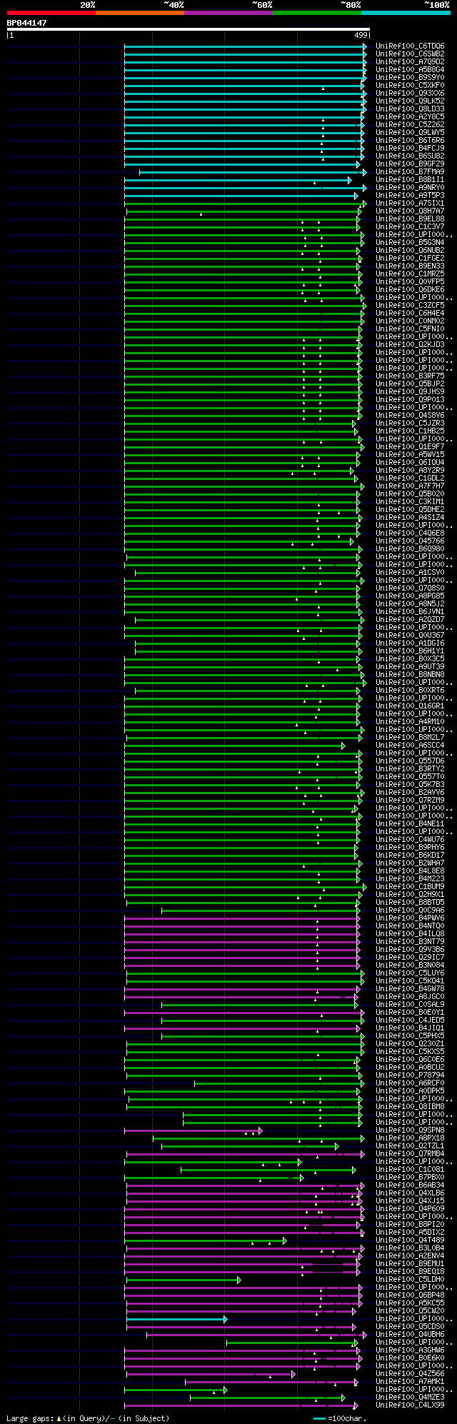The width and height of the screenshot is (457, 1424).
Task: Select the UniRef100_B4NE11 label
Action: [410, 823]
